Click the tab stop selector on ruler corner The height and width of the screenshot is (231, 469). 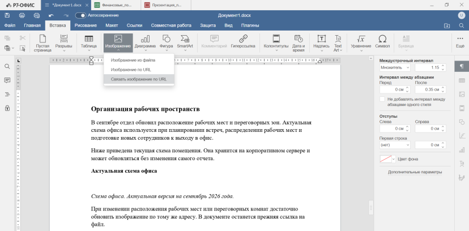click(19, 61)
